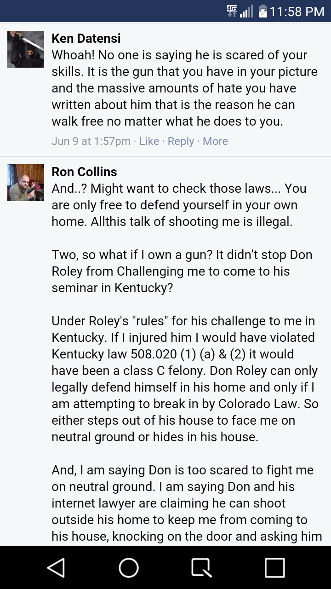Tap the 11:58 PM clock in the status bar

point(297,11)
